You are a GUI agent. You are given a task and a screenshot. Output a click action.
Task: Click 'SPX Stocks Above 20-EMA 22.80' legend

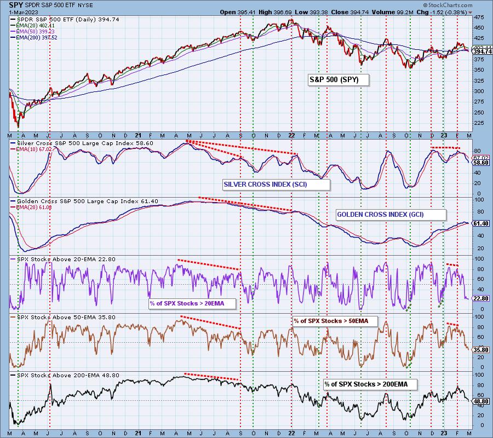(63, 260)
